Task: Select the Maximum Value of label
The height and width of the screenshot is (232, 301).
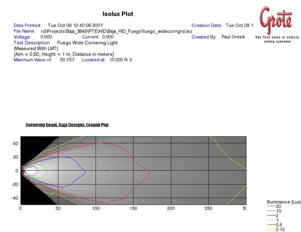Action: pyautogui.click(x=33, y=60)
